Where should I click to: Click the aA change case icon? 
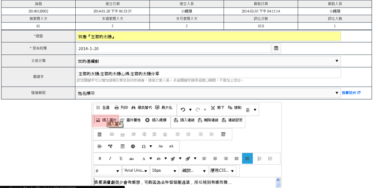[x=171, y=146]
